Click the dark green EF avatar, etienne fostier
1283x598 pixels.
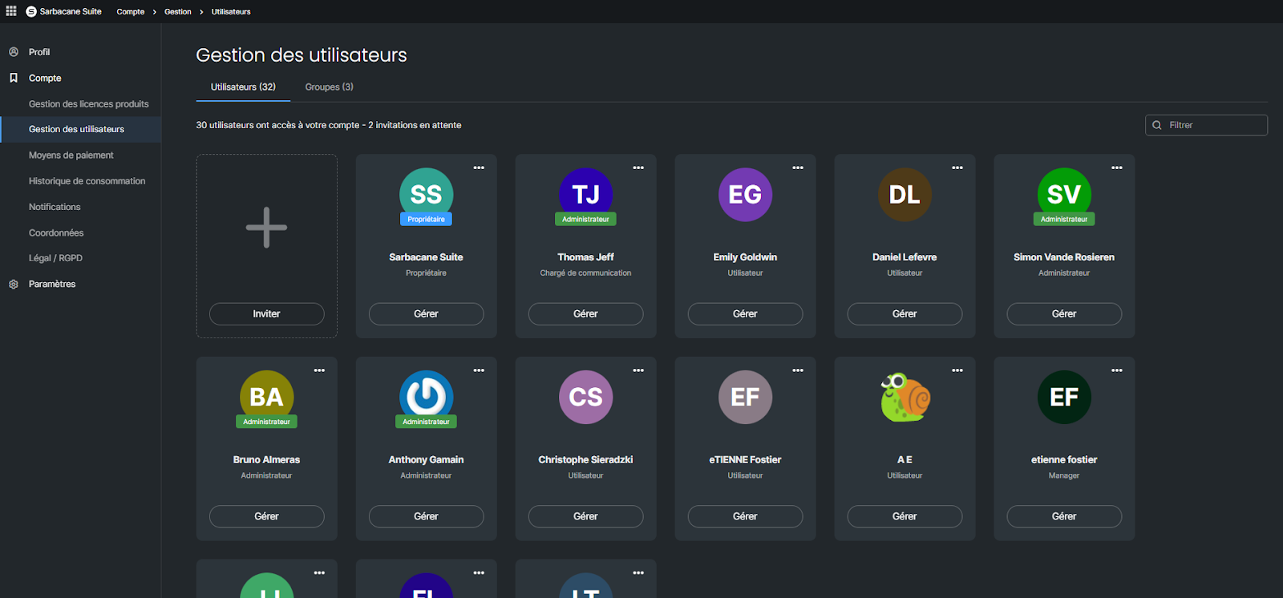click(x=1064, y=397)
